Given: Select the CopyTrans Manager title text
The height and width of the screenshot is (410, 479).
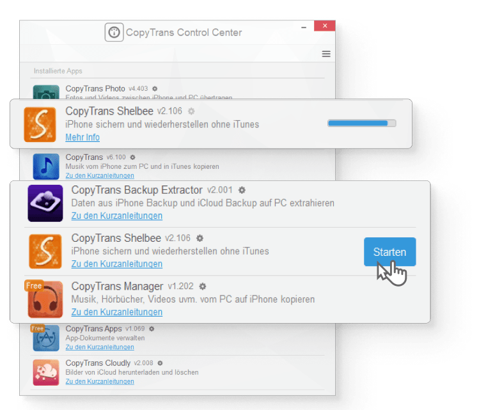Looking at the screenshot, I should click(117, 287).
